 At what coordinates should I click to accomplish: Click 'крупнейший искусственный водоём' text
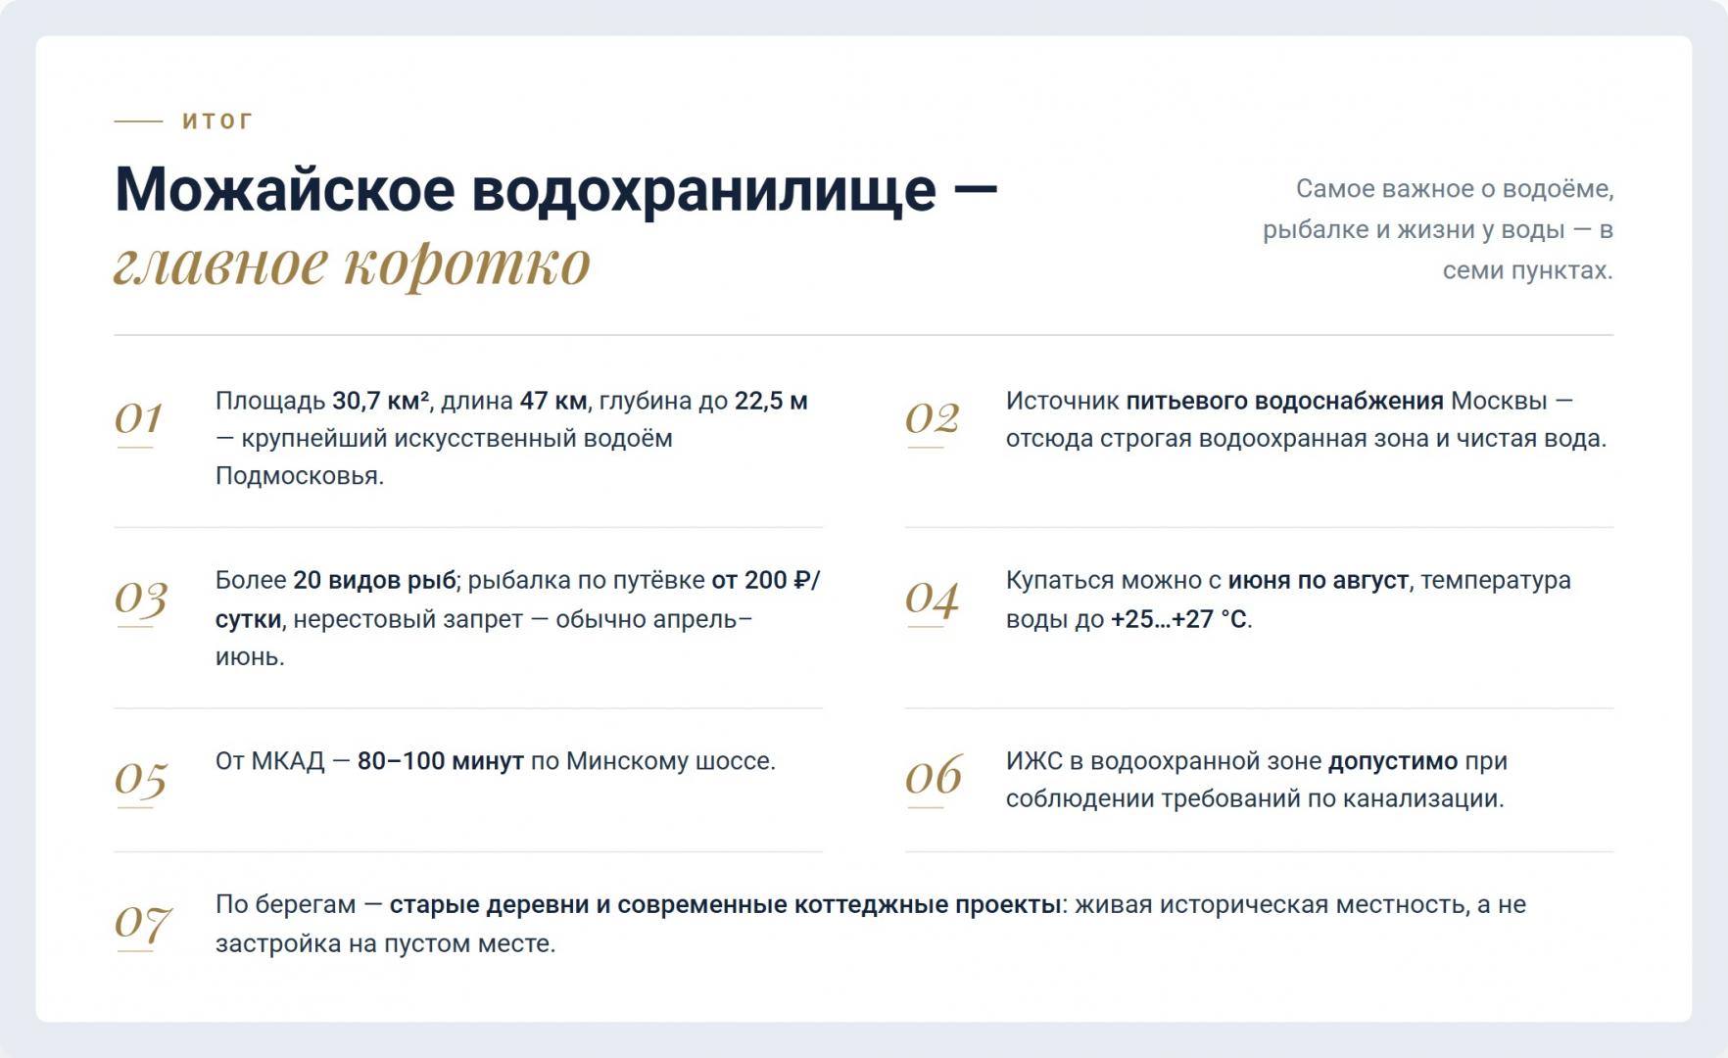coord(456,438)
